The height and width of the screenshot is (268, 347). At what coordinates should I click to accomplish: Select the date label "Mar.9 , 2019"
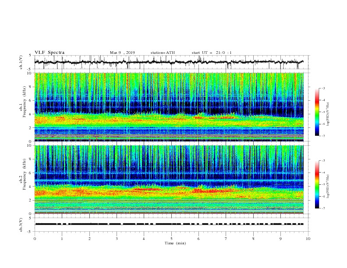pos(122,53)
